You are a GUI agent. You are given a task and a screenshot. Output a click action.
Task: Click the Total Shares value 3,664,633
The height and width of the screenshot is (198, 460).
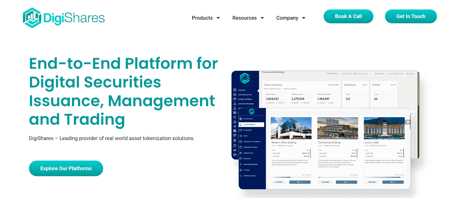[x=272, y=99]
